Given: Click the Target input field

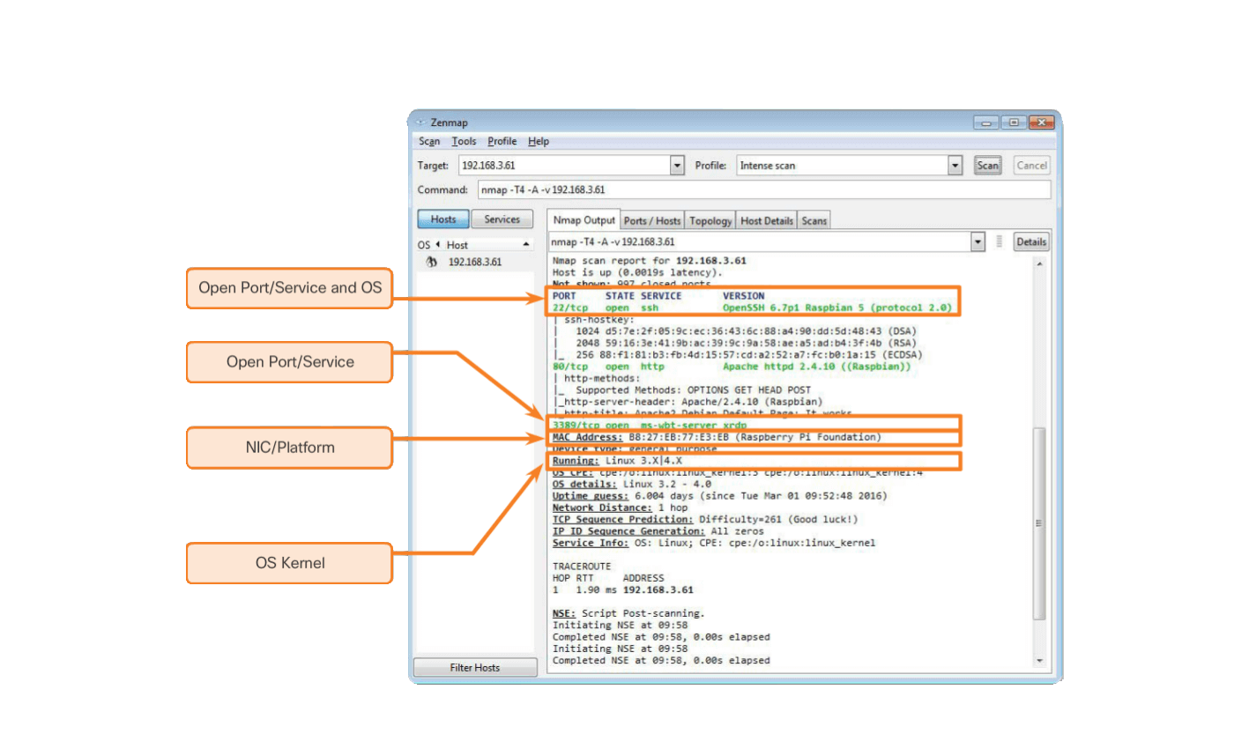Looking at the screenshot, I should point(564,166).
